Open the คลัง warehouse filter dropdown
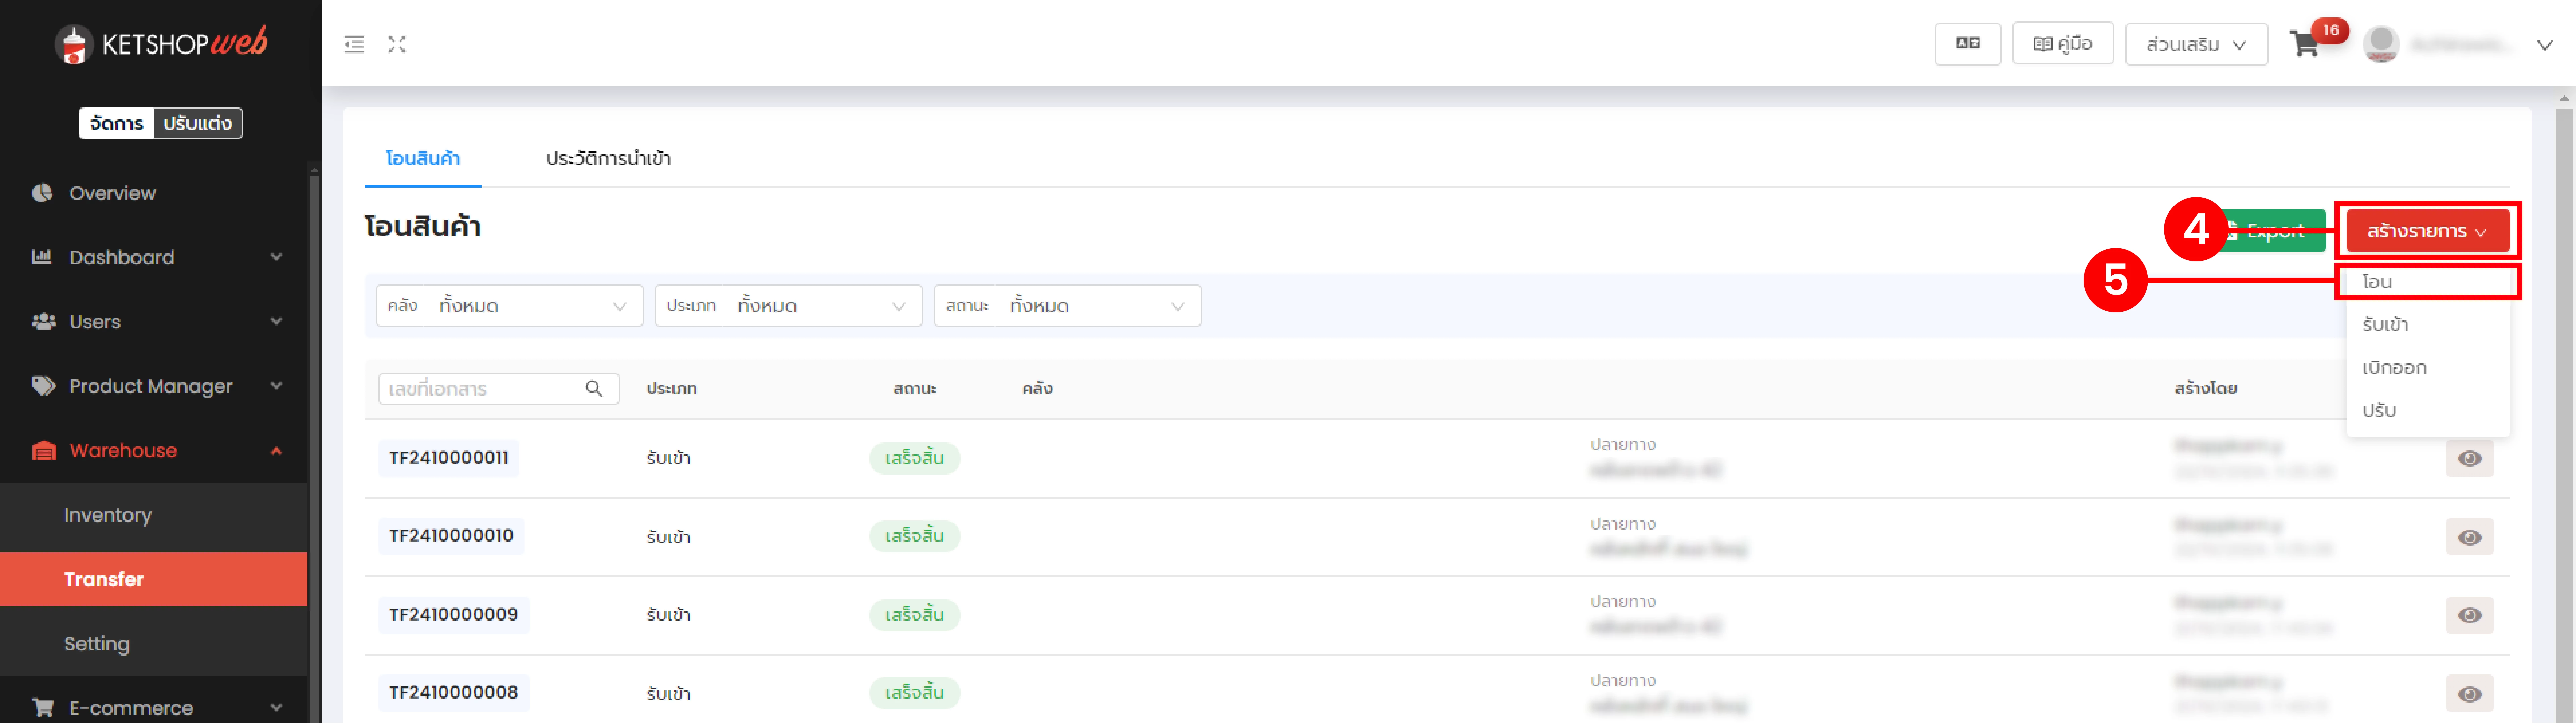The height and width of the screenshot is (728, 2576). pos(509,306)
